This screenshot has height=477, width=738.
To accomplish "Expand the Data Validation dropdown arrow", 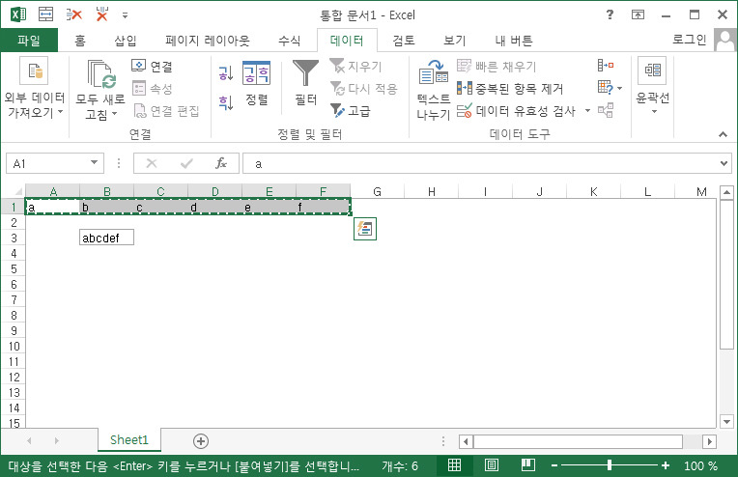I will [587, 110].
